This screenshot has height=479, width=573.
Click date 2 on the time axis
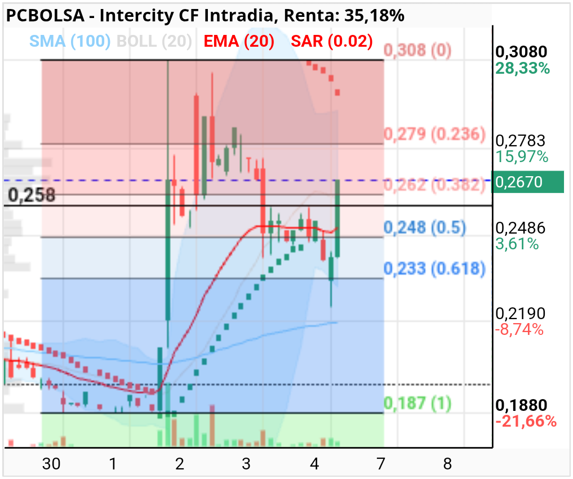click(x=179, y=464)
